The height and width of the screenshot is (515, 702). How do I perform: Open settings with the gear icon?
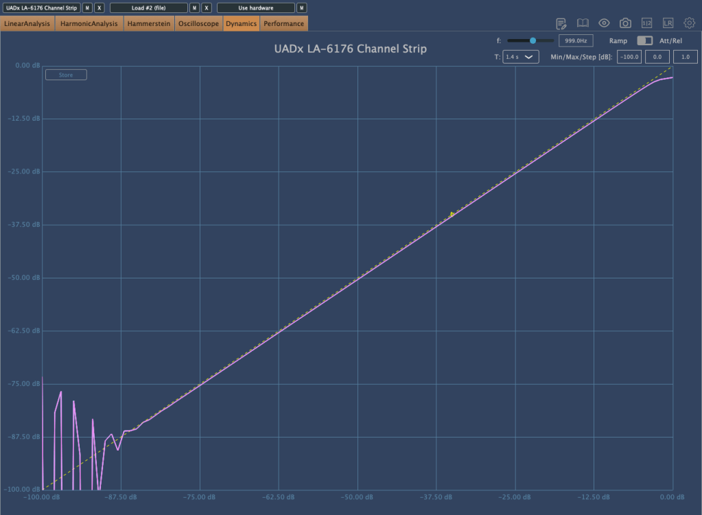coord(689,23)
